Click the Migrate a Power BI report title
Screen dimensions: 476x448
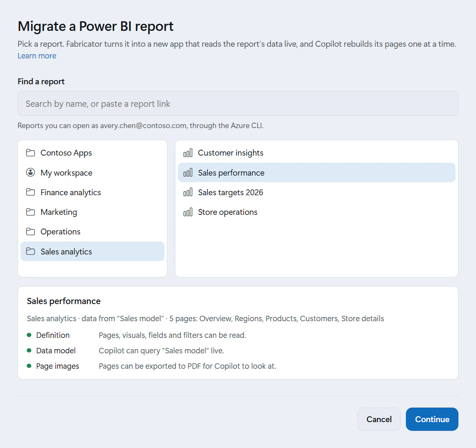(96, 26)
